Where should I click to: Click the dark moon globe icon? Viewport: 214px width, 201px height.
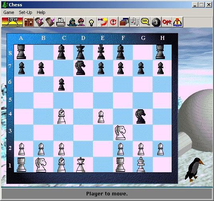point(156,22)
